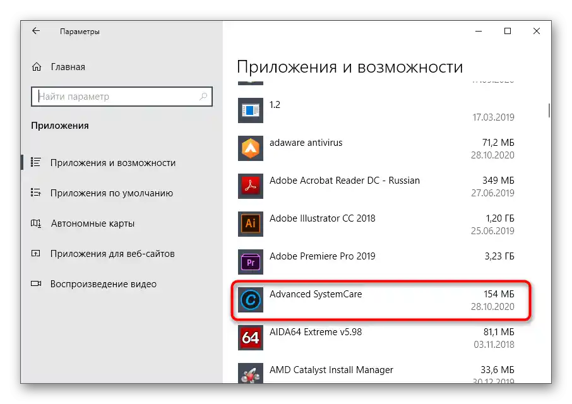Select the 1.2 app name
The image size is (572, 404).
coord(275,105)
